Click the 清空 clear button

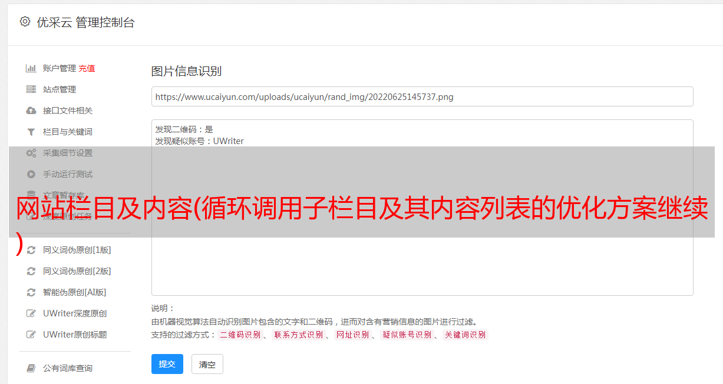(207, 365)
